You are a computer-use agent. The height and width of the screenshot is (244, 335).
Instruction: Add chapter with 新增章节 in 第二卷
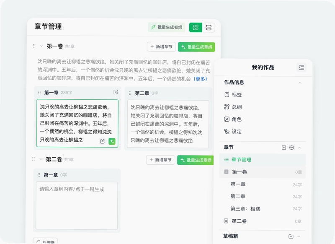coord(160,160)
